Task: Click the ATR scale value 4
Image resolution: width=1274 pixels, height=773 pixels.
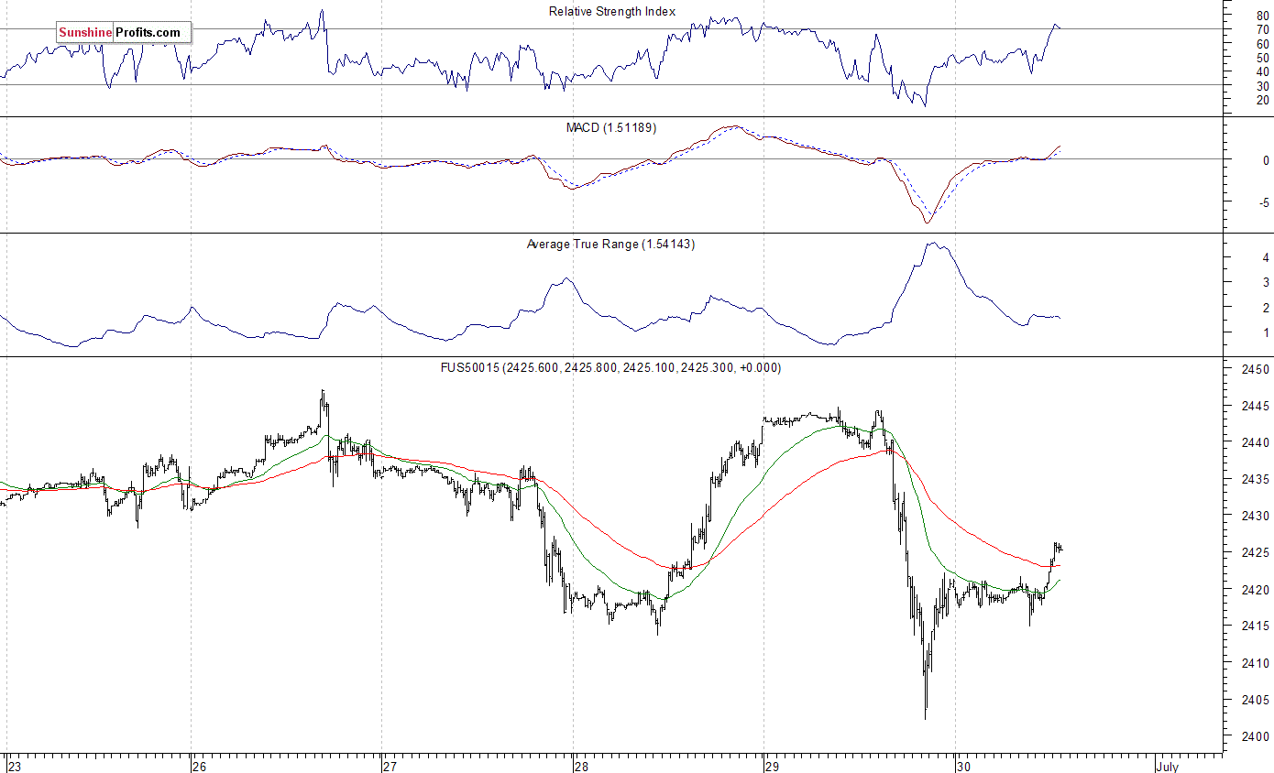Action: 1266,257
